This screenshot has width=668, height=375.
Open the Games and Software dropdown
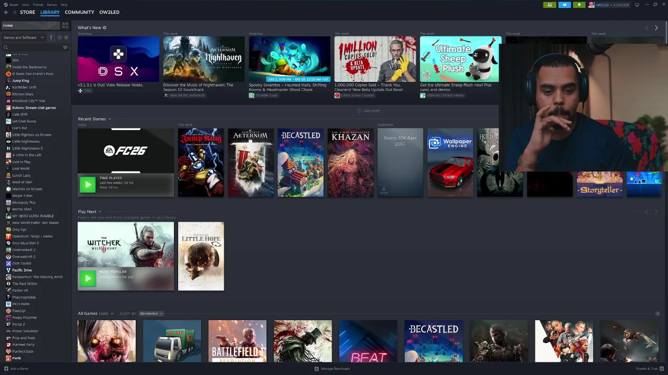pyautogui.click(x=23, y=37)
